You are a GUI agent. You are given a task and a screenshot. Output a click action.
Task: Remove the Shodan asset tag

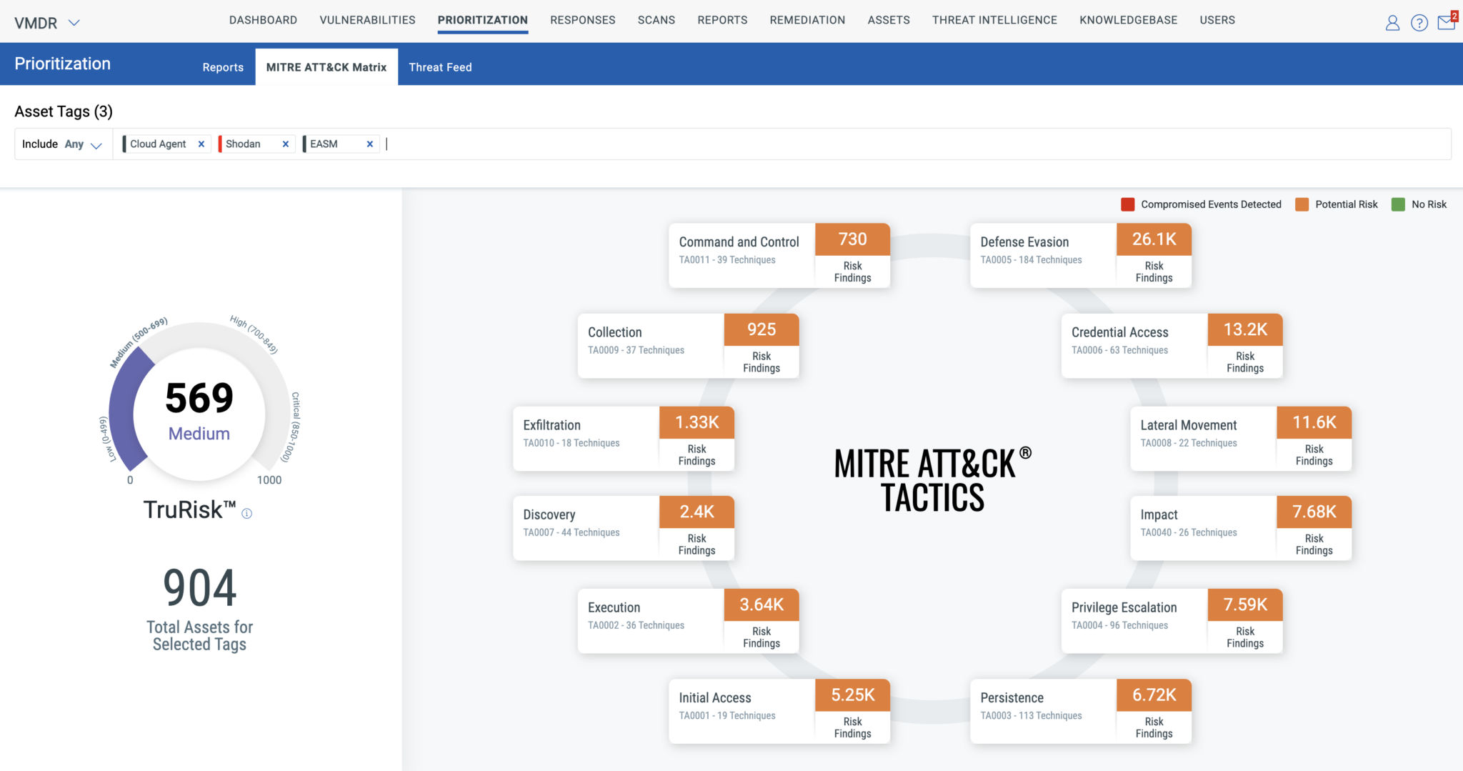point(285,143)
